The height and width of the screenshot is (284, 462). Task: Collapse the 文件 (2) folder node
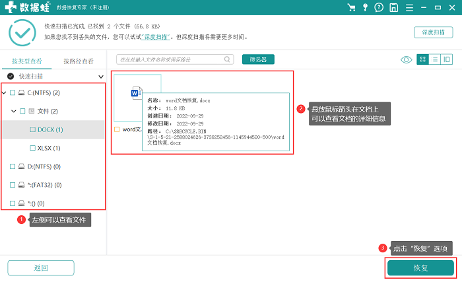pyautogui.click(x=14, y=111)
